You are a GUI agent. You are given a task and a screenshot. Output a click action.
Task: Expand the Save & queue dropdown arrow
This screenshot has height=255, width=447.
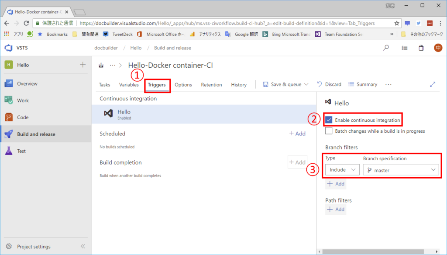click(306, 84)
